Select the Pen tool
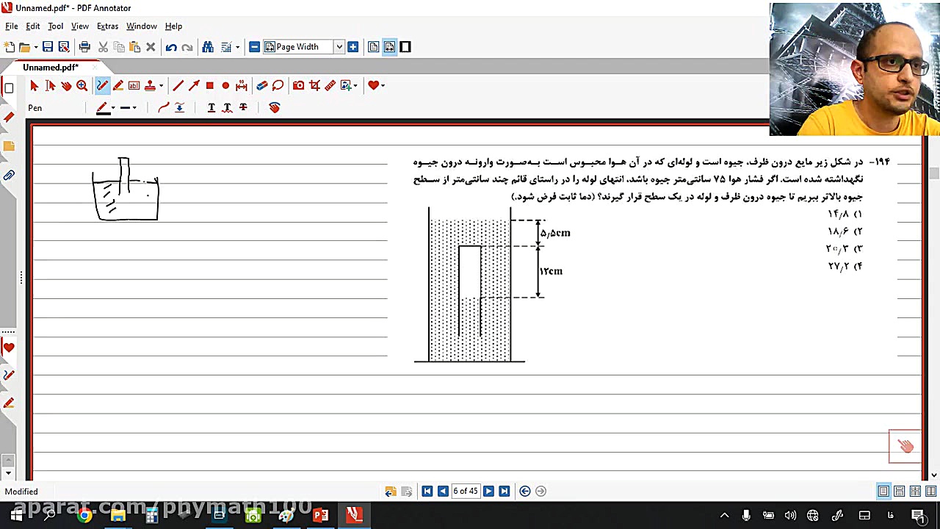This screenshot has width=940, height=529. pyautogui.click(x=102, y=86)
